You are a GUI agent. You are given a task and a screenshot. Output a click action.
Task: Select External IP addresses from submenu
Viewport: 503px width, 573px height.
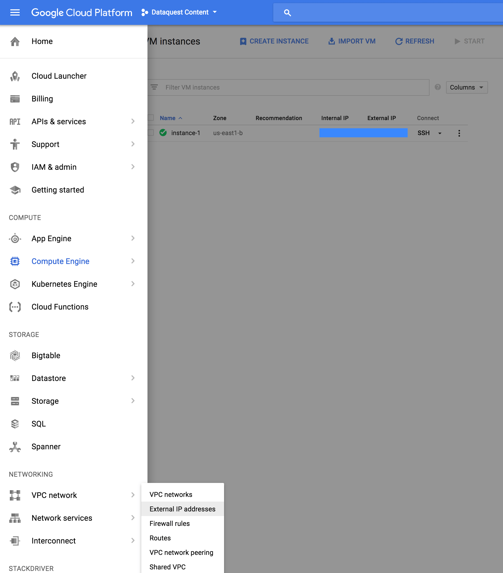coord(182,509)
